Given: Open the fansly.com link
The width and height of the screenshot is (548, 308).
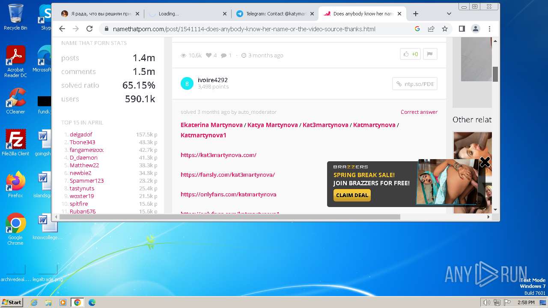Looking at the screenshot, I should (x=228, y=175).
